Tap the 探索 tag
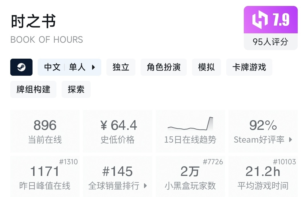Viewport: 308px width, 197px height. [76, 89]
